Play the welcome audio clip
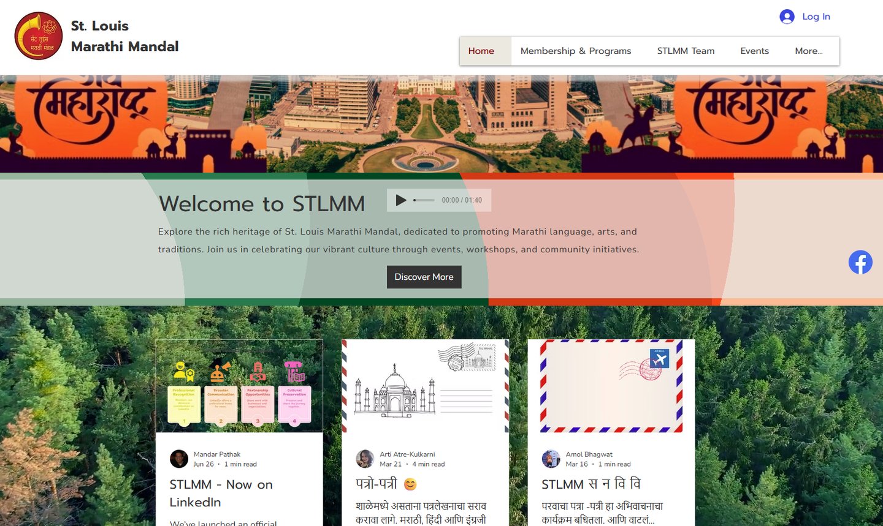The width and height of the screenshot is (883, 526). click(x=401, y=200)
